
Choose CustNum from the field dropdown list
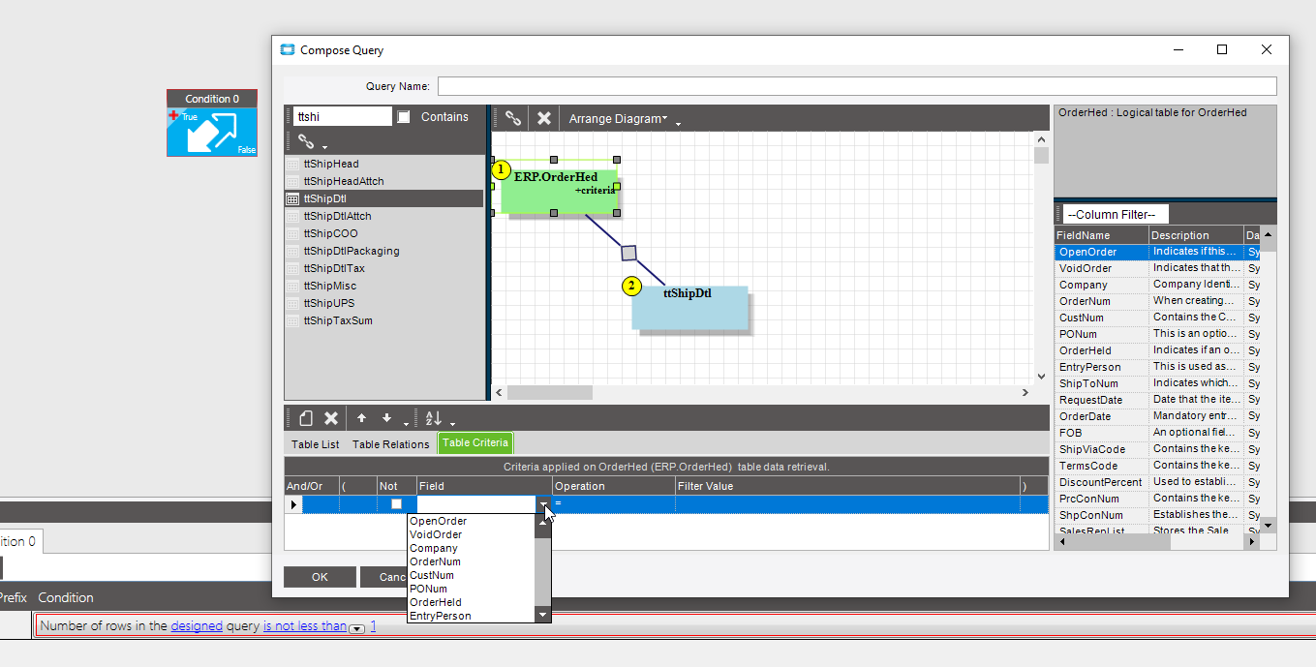coord(472,575)
